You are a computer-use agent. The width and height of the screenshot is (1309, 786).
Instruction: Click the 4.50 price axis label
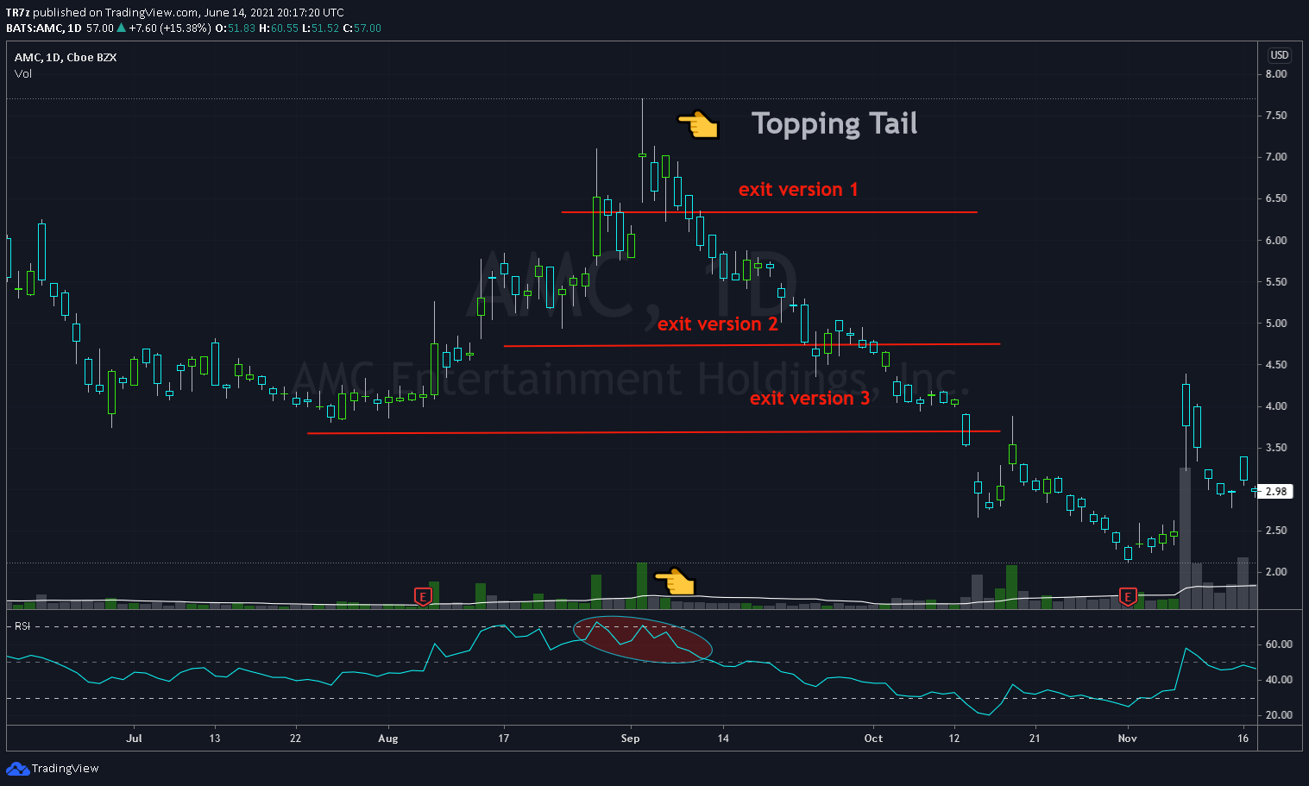click(1275, 365)
